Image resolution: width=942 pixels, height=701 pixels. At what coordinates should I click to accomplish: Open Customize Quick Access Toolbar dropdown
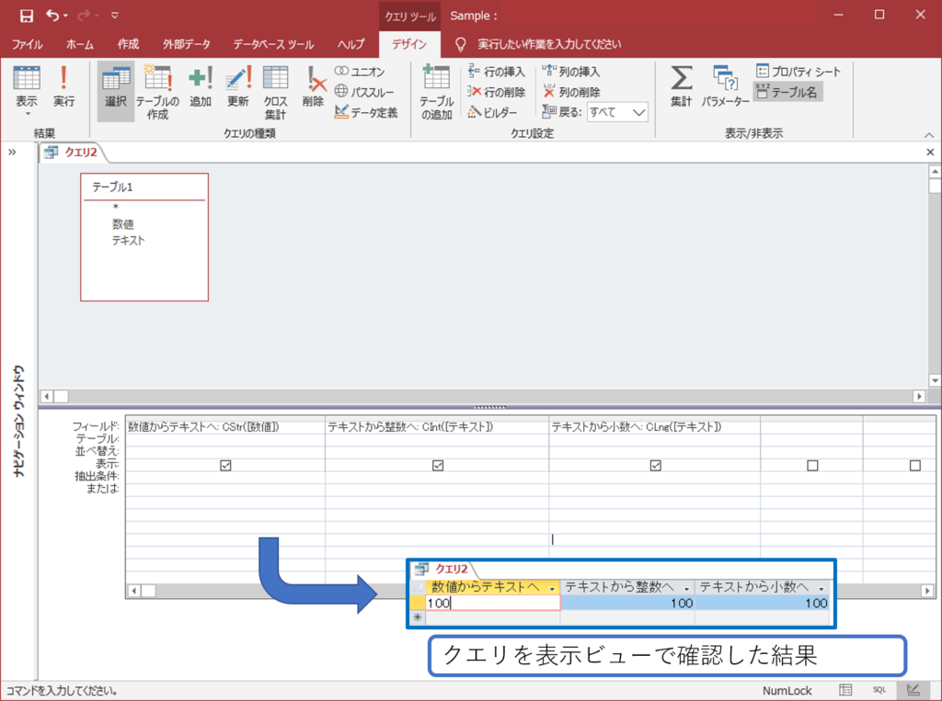click(x=115, y=16)
